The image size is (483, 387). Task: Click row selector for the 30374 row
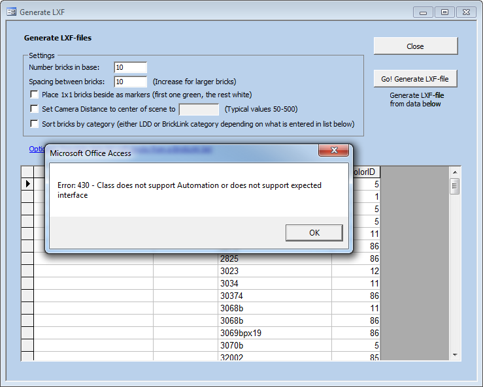click(27, 296)
